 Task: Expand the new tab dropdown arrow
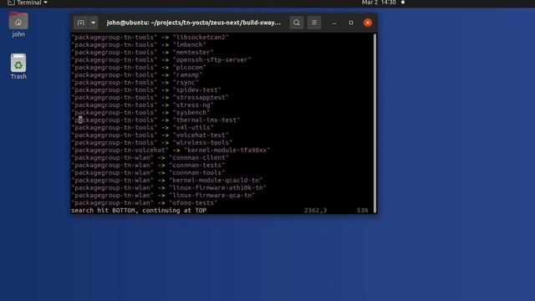[x=93, y=23]
